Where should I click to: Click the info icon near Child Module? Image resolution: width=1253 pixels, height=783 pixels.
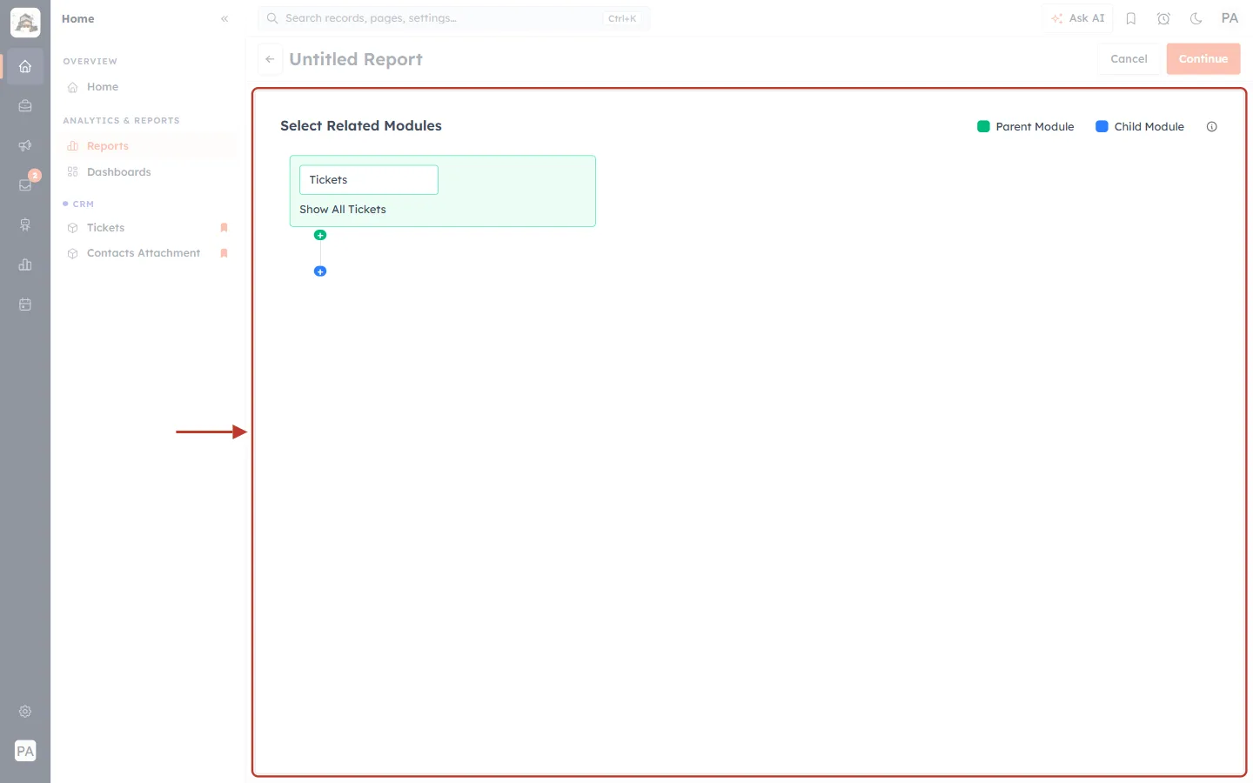point(1212,126)
